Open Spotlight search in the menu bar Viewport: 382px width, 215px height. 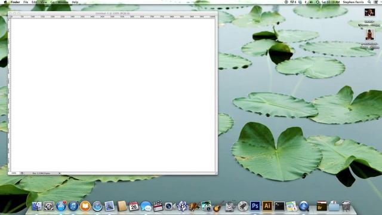pos(369,2)
